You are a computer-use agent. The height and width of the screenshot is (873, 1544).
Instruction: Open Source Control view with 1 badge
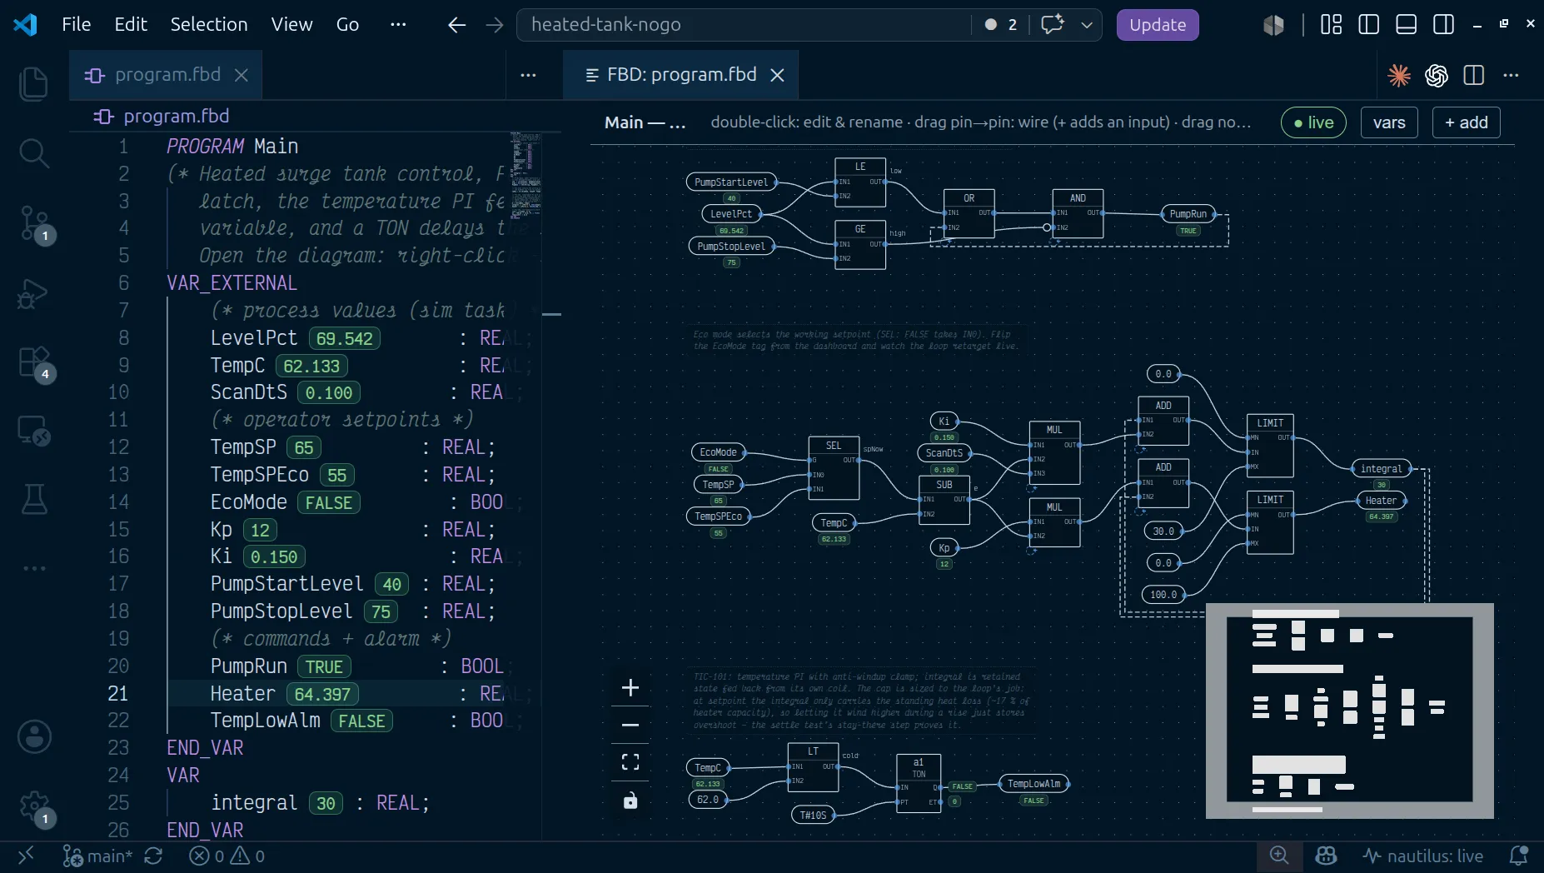pyautogui.click(x=34, y=223)
